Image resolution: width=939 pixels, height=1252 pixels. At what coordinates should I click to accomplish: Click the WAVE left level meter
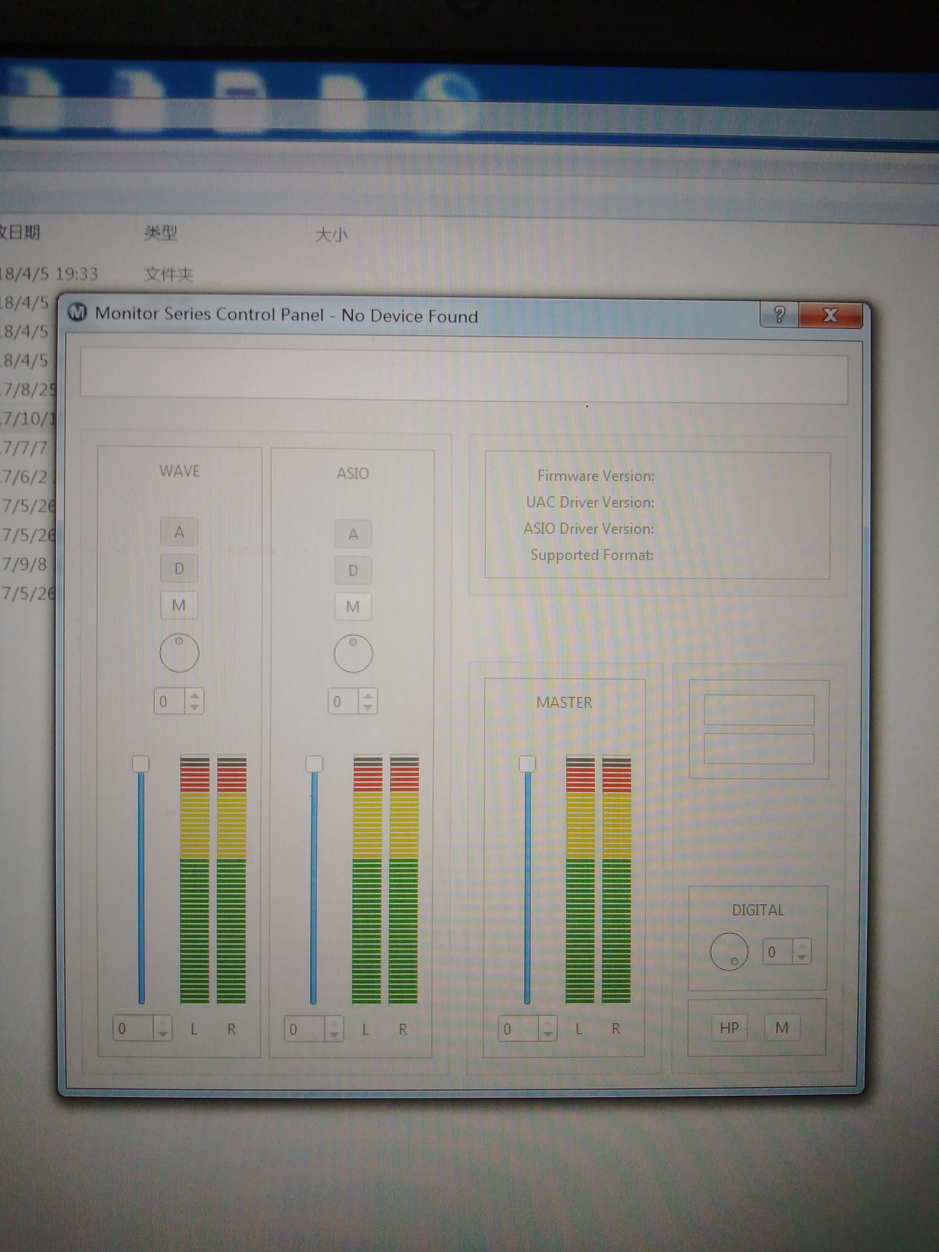pos(195,880)
